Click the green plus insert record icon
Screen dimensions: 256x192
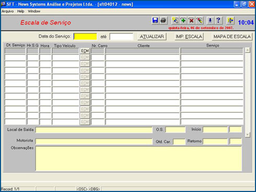183,20
